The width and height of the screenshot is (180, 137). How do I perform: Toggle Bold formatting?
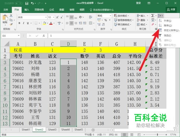click(20, 23)
